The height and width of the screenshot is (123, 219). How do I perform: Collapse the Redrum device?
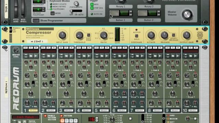(x=6, y=51)
